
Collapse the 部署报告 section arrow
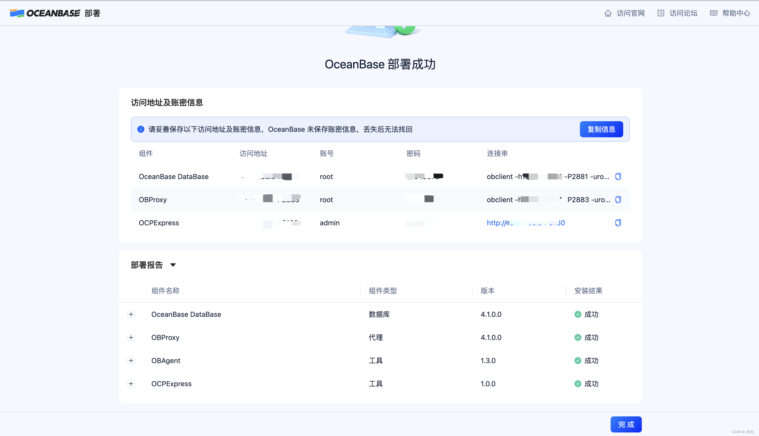[x=173, y=265]
